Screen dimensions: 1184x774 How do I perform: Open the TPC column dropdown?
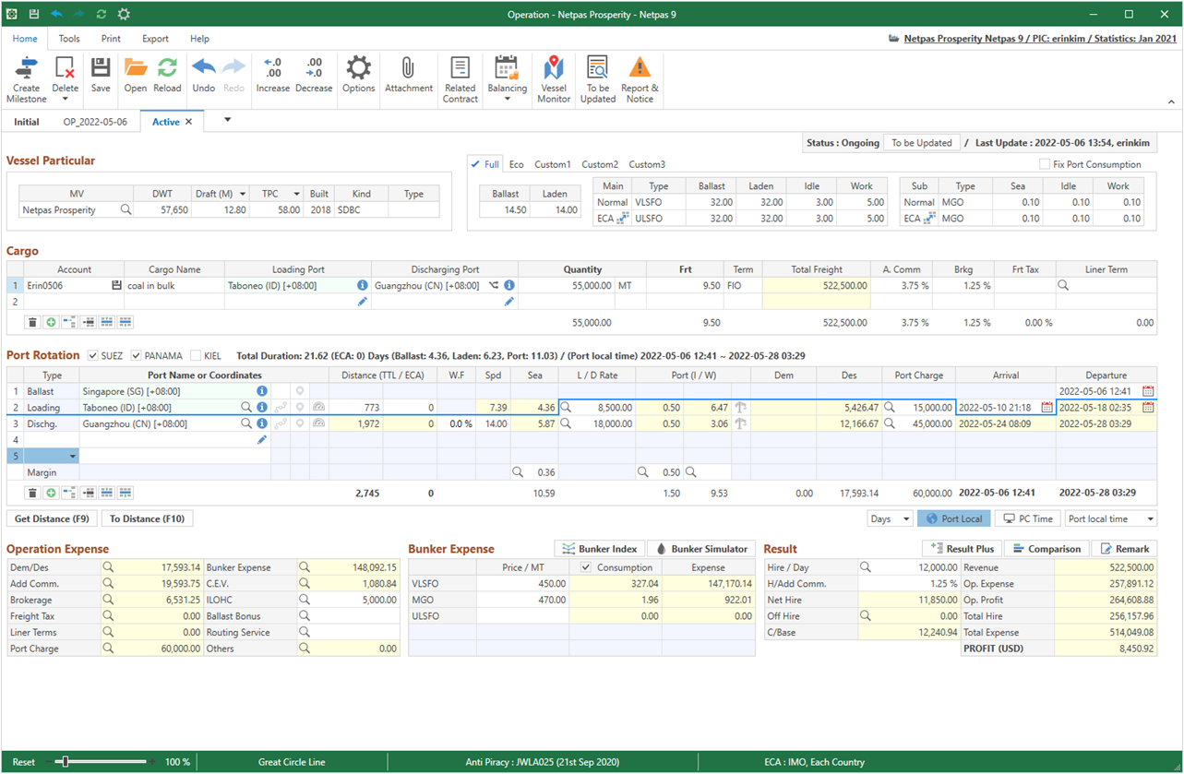298,194
